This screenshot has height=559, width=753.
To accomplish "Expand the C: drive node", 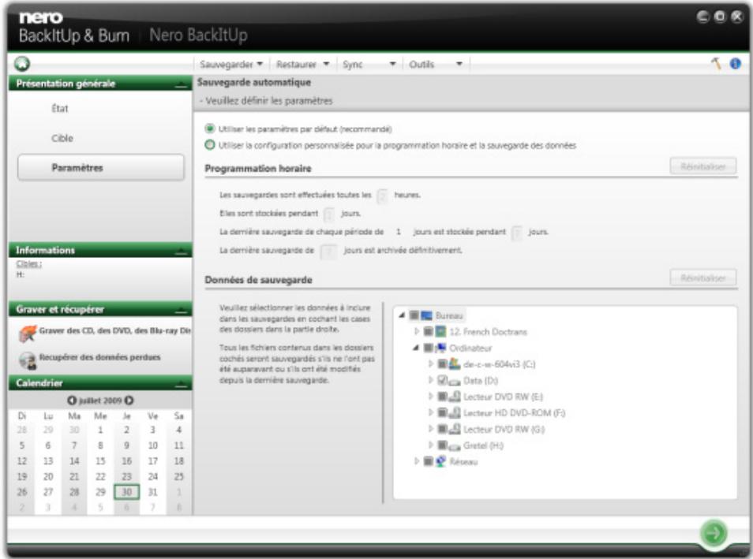I will [x=430, y=363].
